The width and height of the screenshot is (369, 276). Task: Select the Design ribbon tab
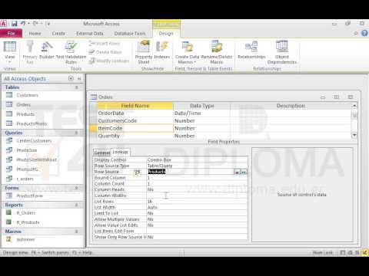166,34
